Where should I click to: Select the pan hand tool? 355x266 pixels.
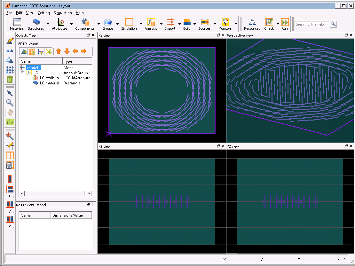[10, 113]
